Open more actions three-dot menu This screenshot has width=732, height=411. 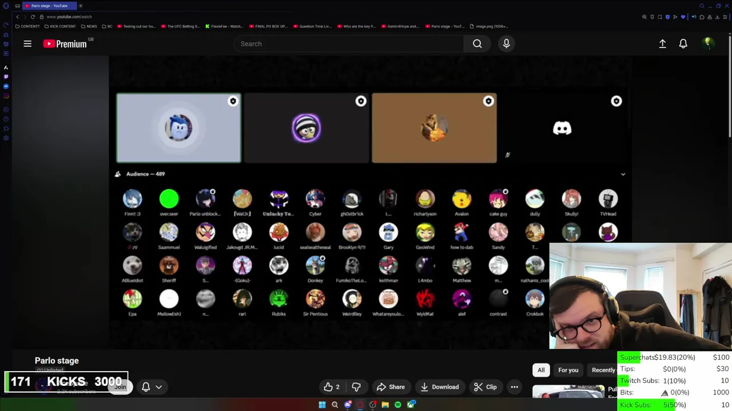tap(514, 387)
